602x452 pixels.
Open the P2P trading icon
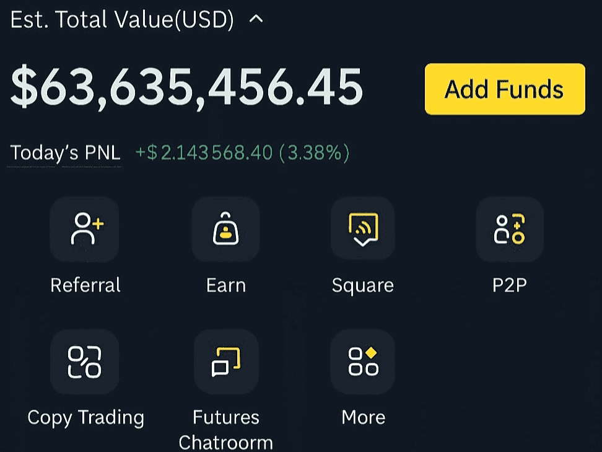[510, 229]
